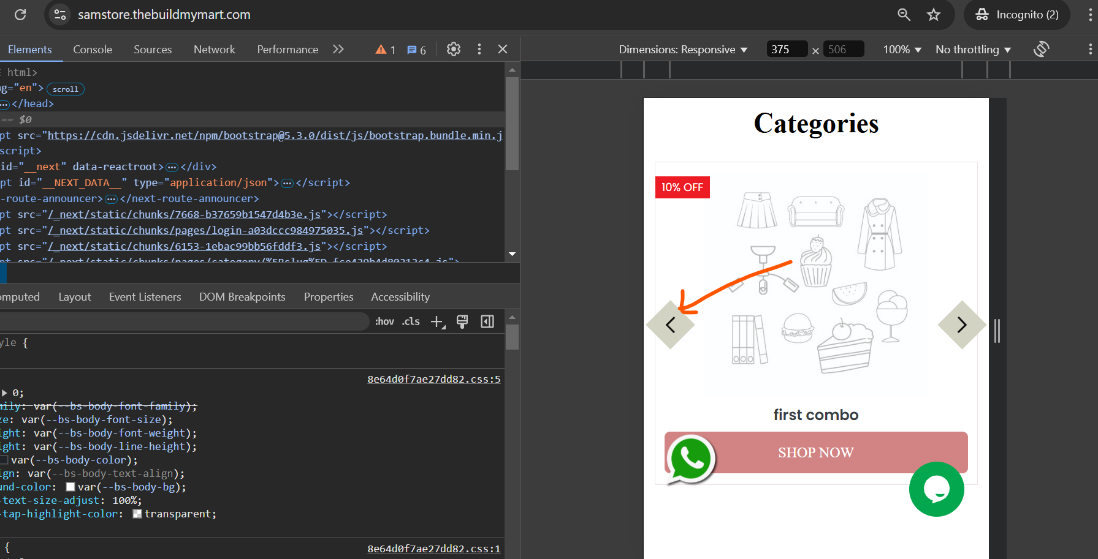
Task: Open site information icon in address bar
Action: pyautogui.click(x=60, y=15)
